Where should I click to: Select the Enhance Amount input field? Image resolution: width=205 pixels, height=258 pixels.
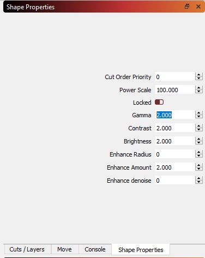pyautogui.click(x=175, y=167)
